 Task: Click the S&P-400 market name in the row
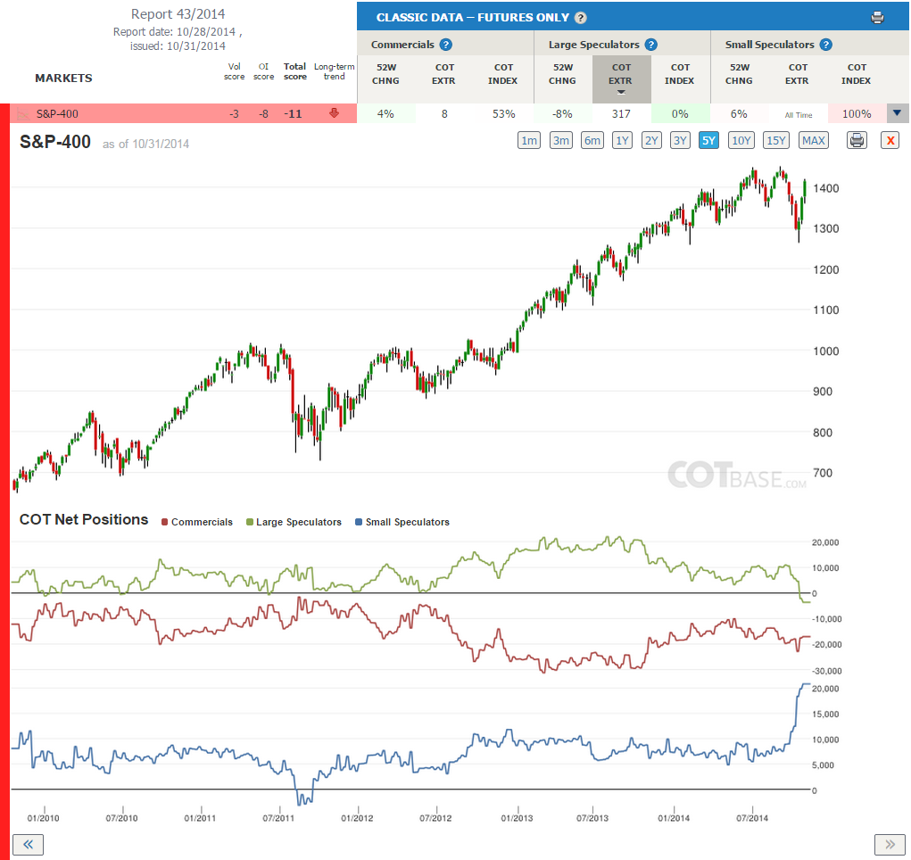57,114
